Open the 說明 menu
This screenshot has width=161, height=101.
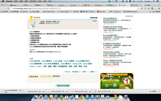pyautogui.click(x=50, y=1)
